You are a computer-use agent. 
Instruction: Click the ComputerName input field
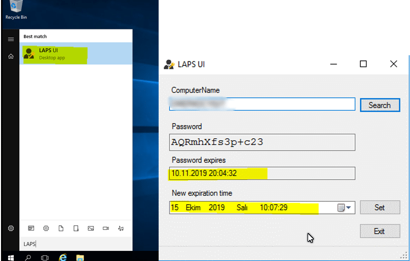pos(262,104)
